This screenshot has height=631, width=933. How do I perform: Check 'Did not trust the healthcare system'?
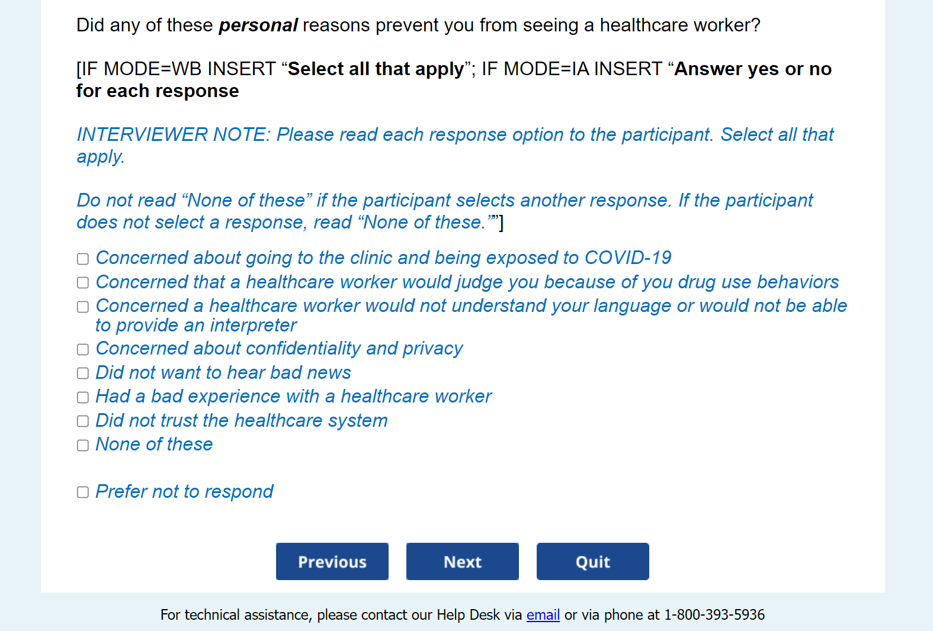[83, 421]
